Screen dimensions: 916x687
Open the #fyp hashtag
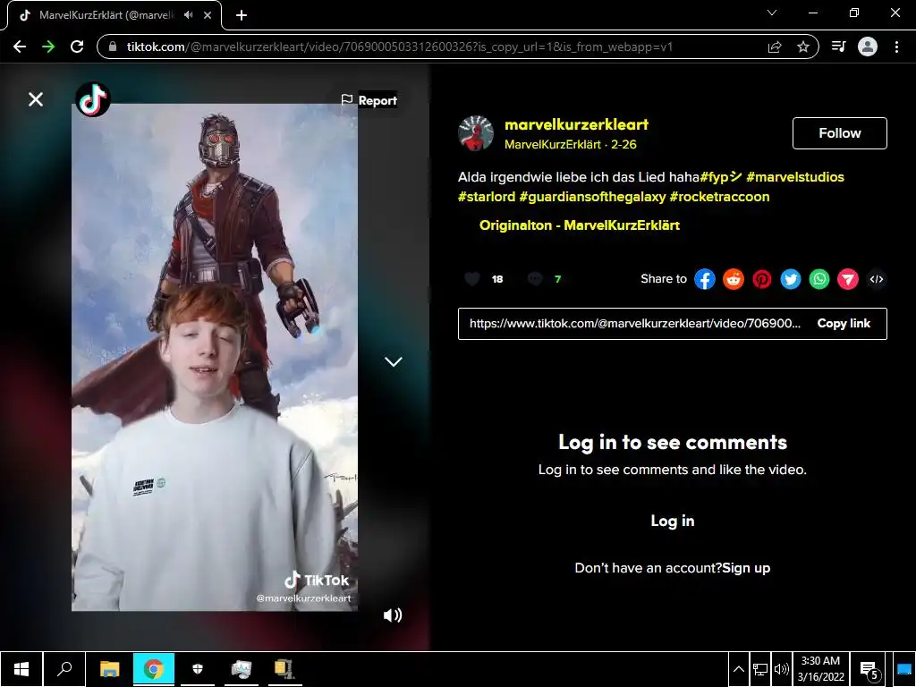(721, 177)
